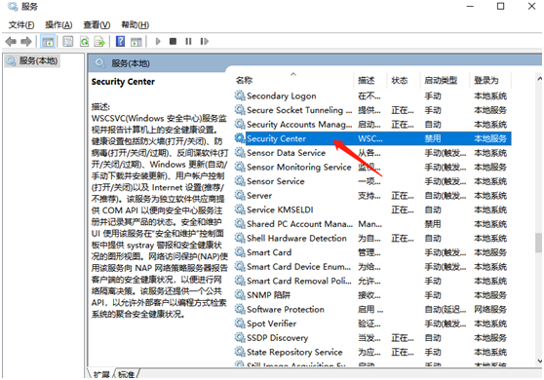Viewport: 544px width, 380px height.
Task: Click the gear icon beside Server
Action: tap(240, 195)
